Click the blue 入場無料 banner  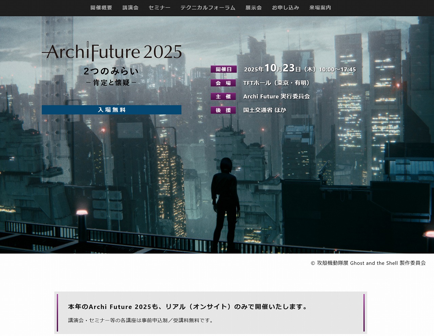point(112,110)
